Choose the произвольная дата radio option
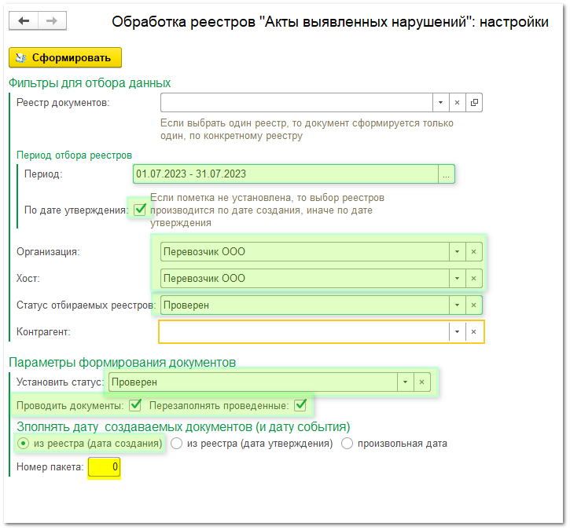 (347, 444)
